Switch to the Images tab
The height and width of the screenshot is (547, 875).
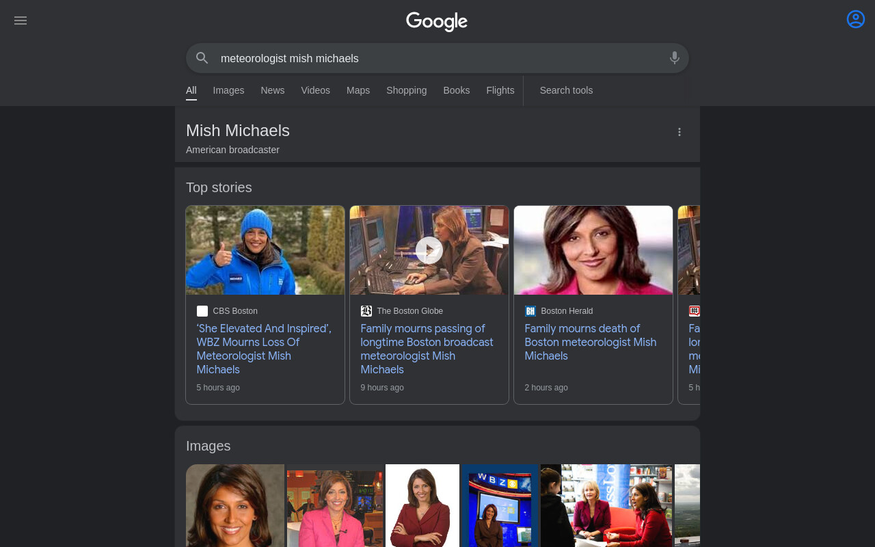pos(228,90)
